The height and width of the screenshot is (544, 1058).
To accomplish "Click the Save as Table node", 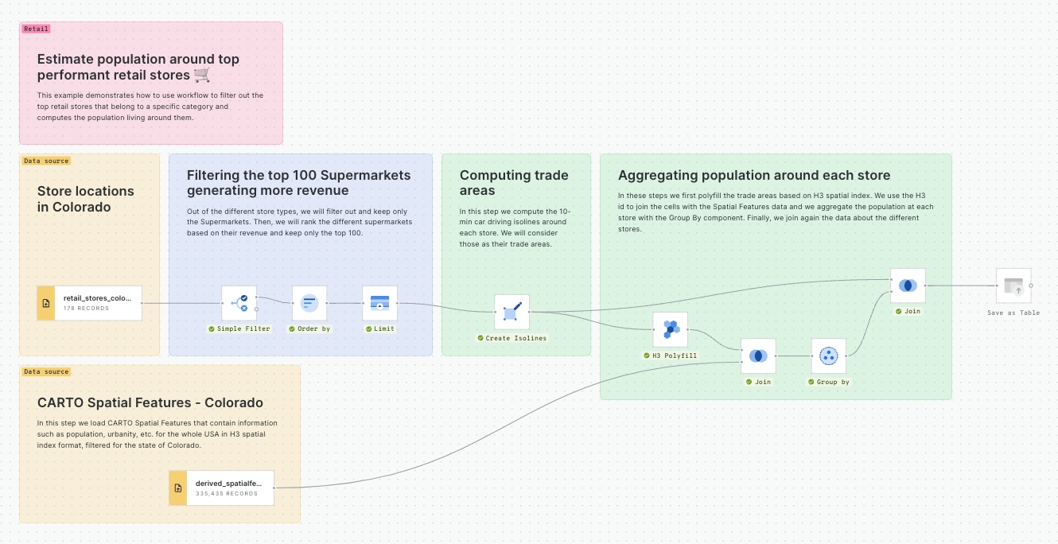I will [1013, 286].
